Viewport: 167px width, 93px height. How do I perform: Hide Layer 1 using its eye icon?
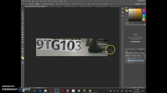tap(126, 61)
